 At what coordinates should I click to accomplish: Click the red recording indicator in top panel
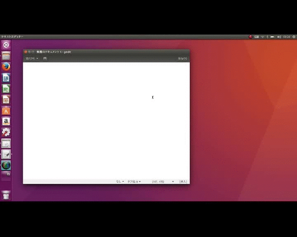point(251,37)
